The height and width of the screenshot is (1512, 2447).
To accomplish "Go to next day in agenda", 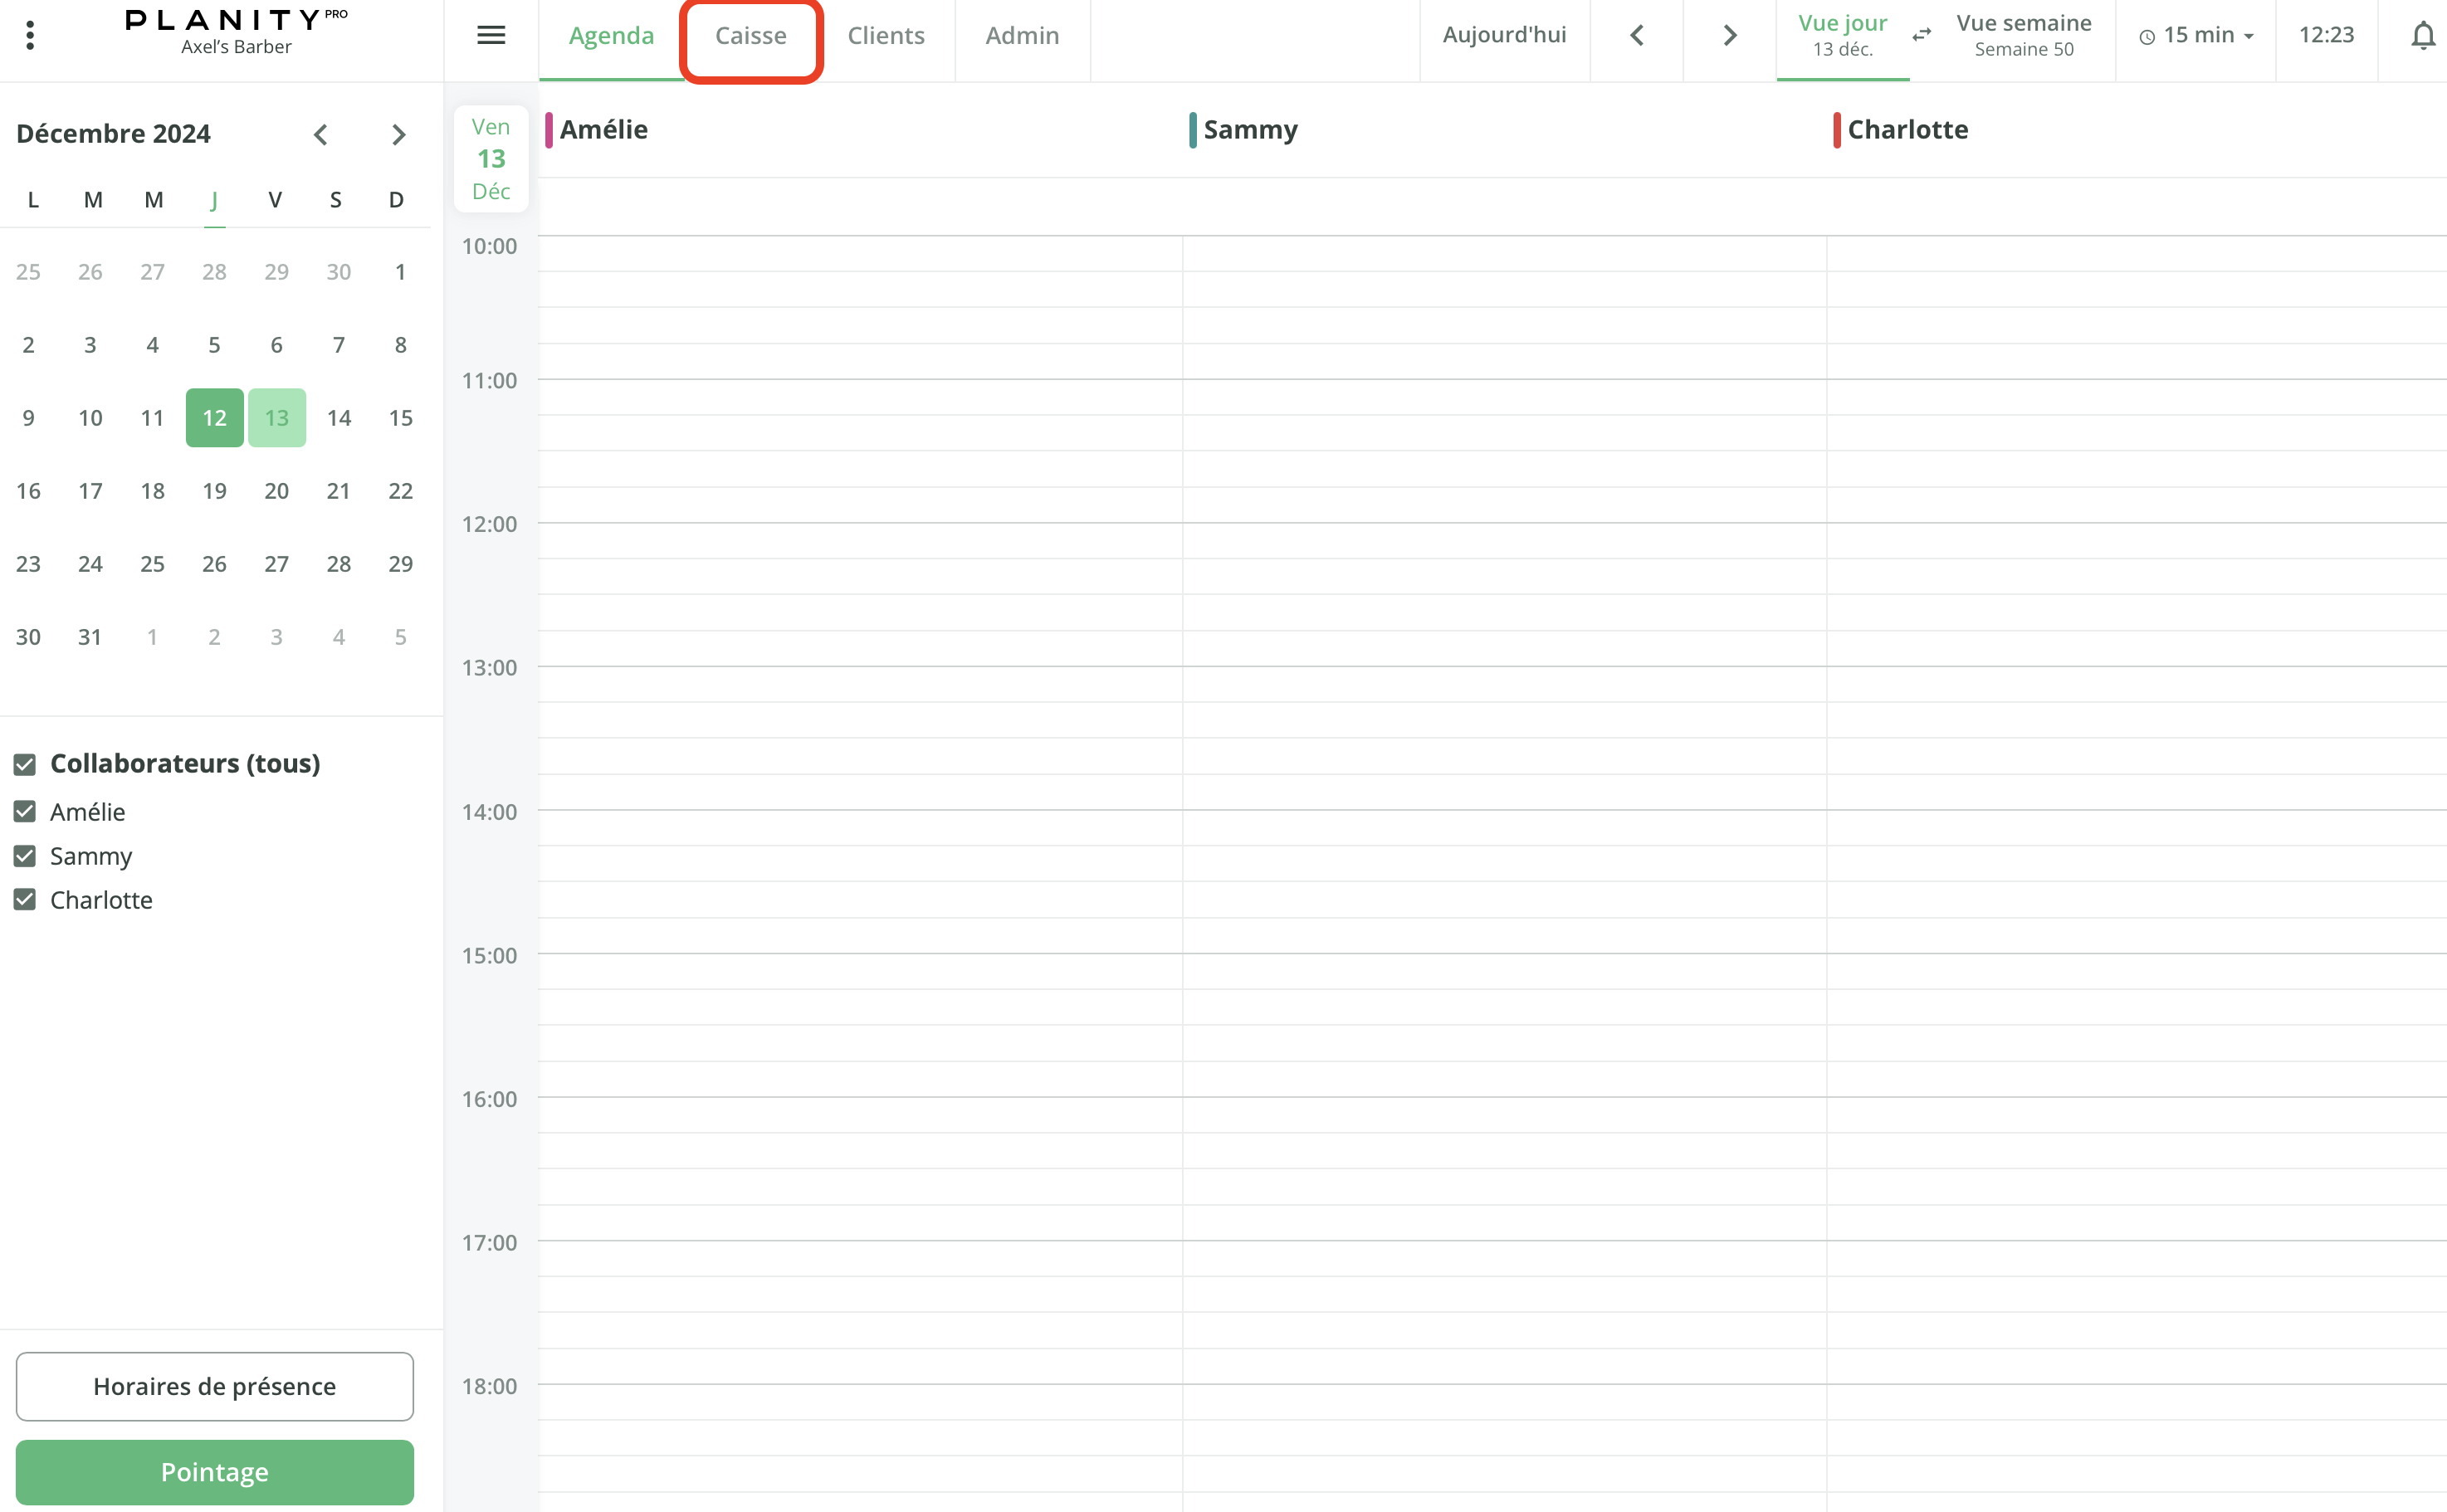I will coord(1729,36).
